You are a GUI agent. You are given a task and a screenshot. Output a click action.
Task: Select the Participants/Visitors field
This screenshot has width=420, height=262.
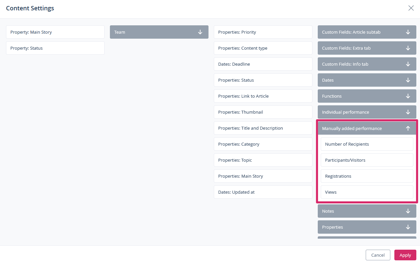click(x=367, y=160)
